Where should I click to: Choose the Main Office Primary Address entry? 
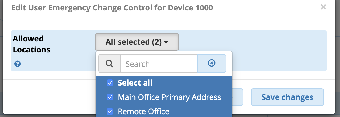pos(169,97)
